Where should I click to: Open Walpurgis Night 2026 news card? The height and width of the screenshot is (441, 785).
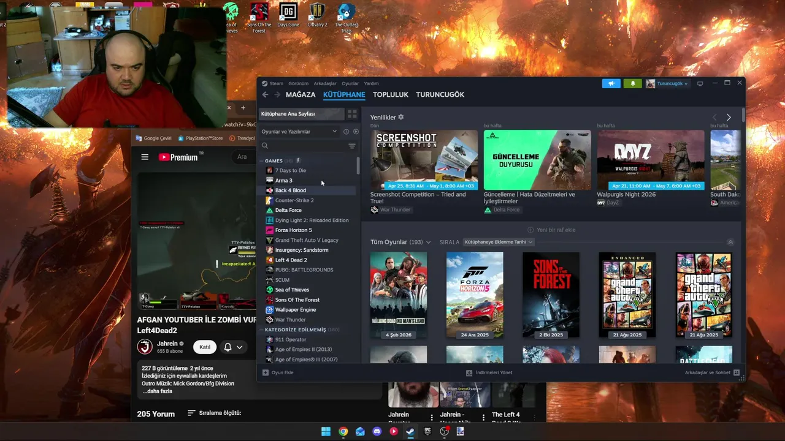pos(651,160)
